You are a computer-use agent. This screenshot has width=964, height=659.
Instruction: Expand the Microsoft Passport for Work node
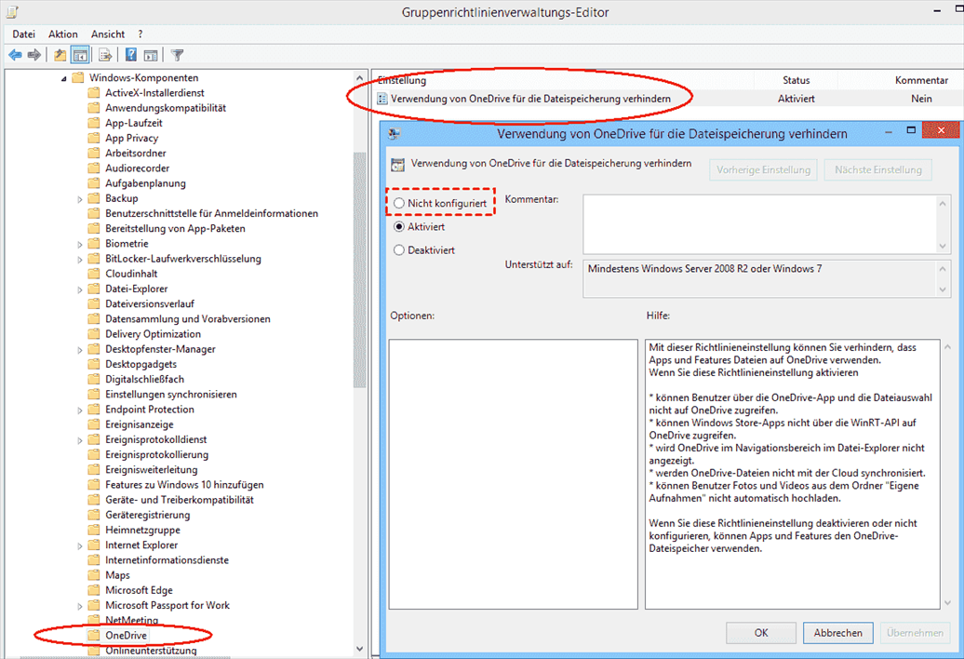(x=79, y=606)
